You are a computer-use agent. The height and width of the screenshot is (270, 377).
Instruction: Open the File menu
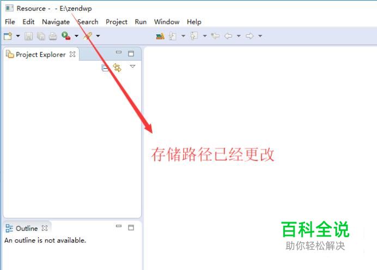(x=10, y=22)
